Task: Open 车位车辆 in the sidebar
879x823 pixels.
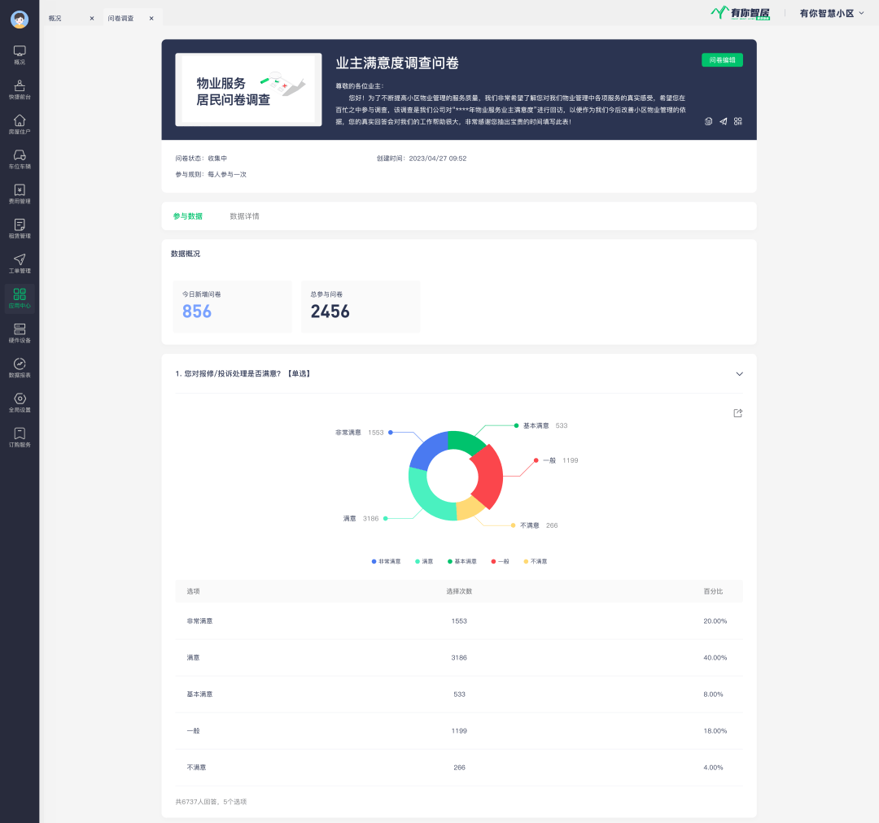Action: pyautogui.click(x=20, y=159)
